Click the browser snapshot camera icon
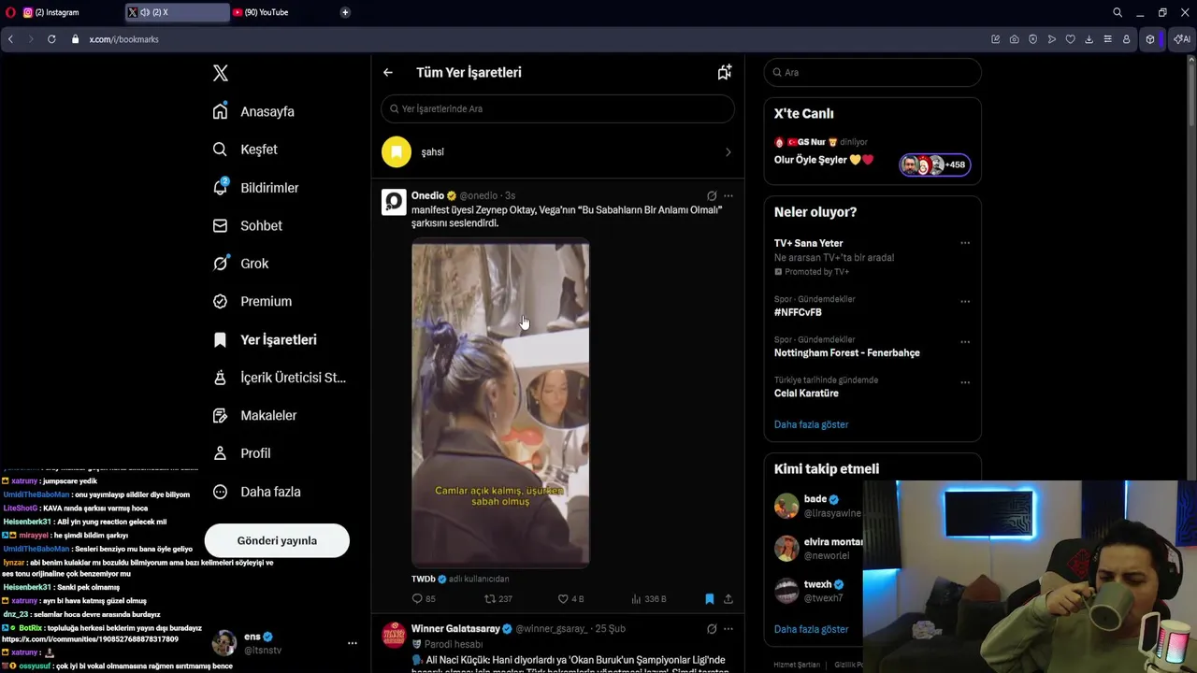 1014,39
